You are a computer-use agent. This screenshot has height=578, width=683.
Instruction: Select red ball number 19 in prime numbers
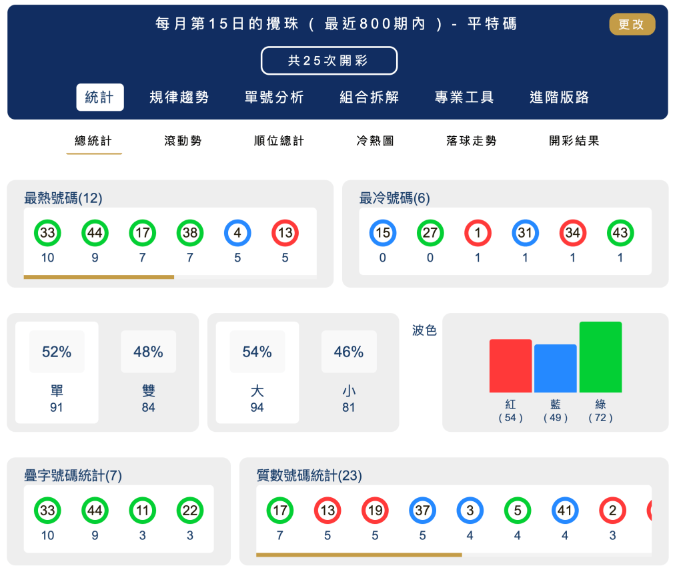coord(375,511)
